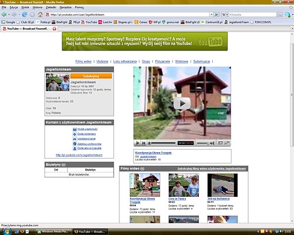Click the add comment icon in contact box
The image size is (294, 235).
click(75, 134)
